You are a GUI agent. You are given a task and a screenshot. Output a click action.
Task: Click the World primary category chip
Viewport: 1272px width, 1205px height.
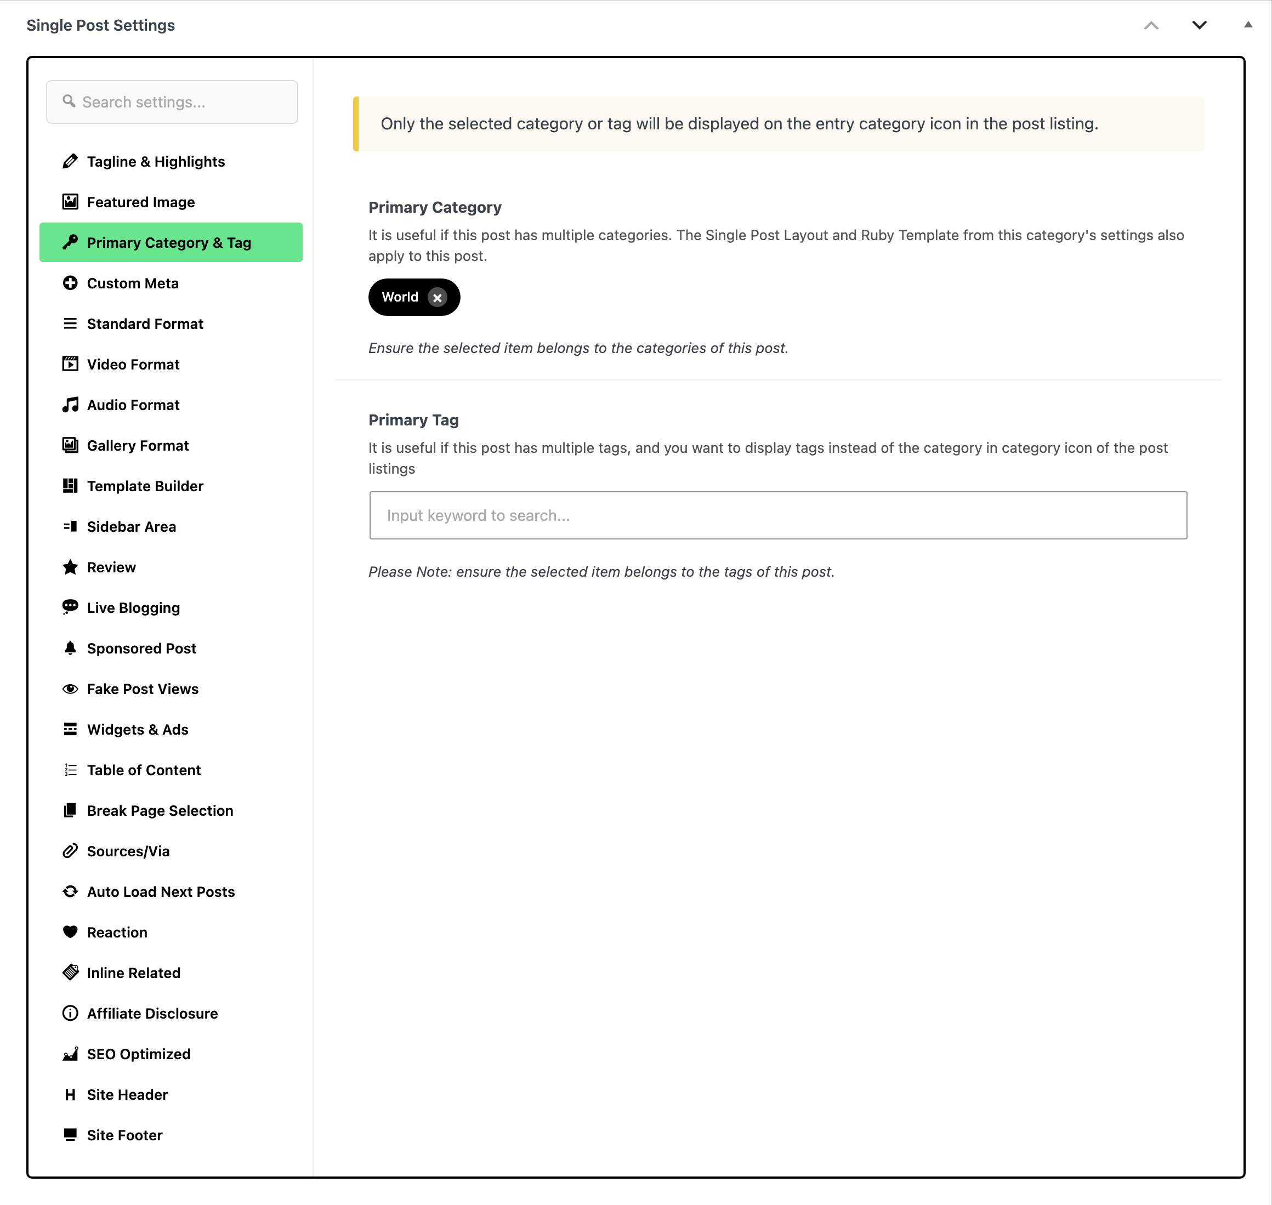(414, 297)
